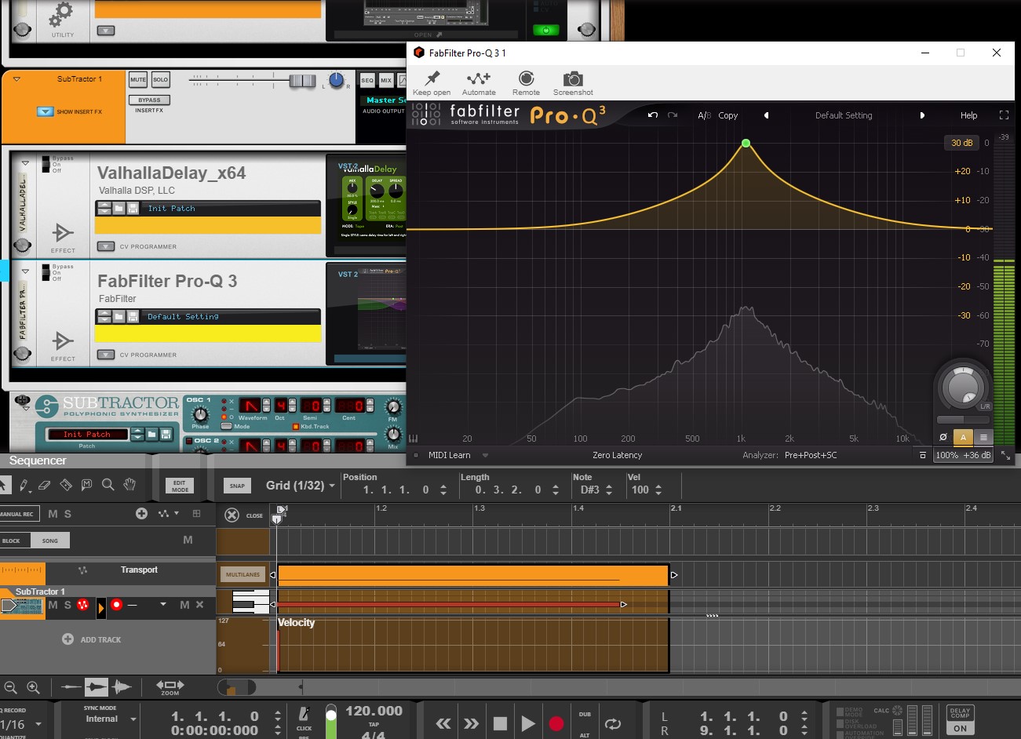Select the Mute tool in sequencer toolbar
Image resolution: width=1021 pixels, height=739 pixels.
tap(86, 486)
